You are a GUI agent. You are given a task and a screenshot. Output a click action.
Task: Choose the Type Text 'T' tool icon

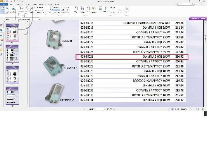21,9
